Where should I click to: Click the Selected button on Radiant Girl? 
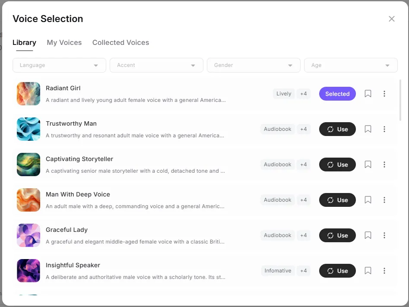[x=337, y=94]
